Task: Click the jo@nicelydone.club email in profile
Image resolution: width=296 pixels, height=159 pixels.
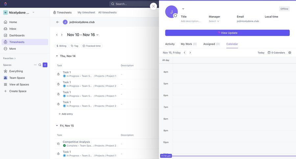Action: (248, 21)
